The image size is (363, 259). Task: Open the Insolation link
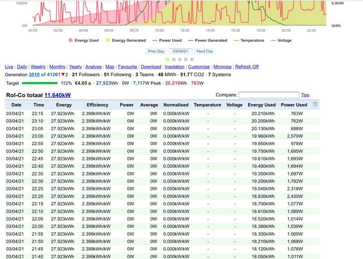tap(175, 67)
